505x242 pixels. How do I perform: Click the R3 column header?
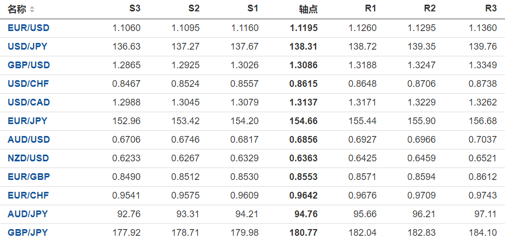point(491,9)
